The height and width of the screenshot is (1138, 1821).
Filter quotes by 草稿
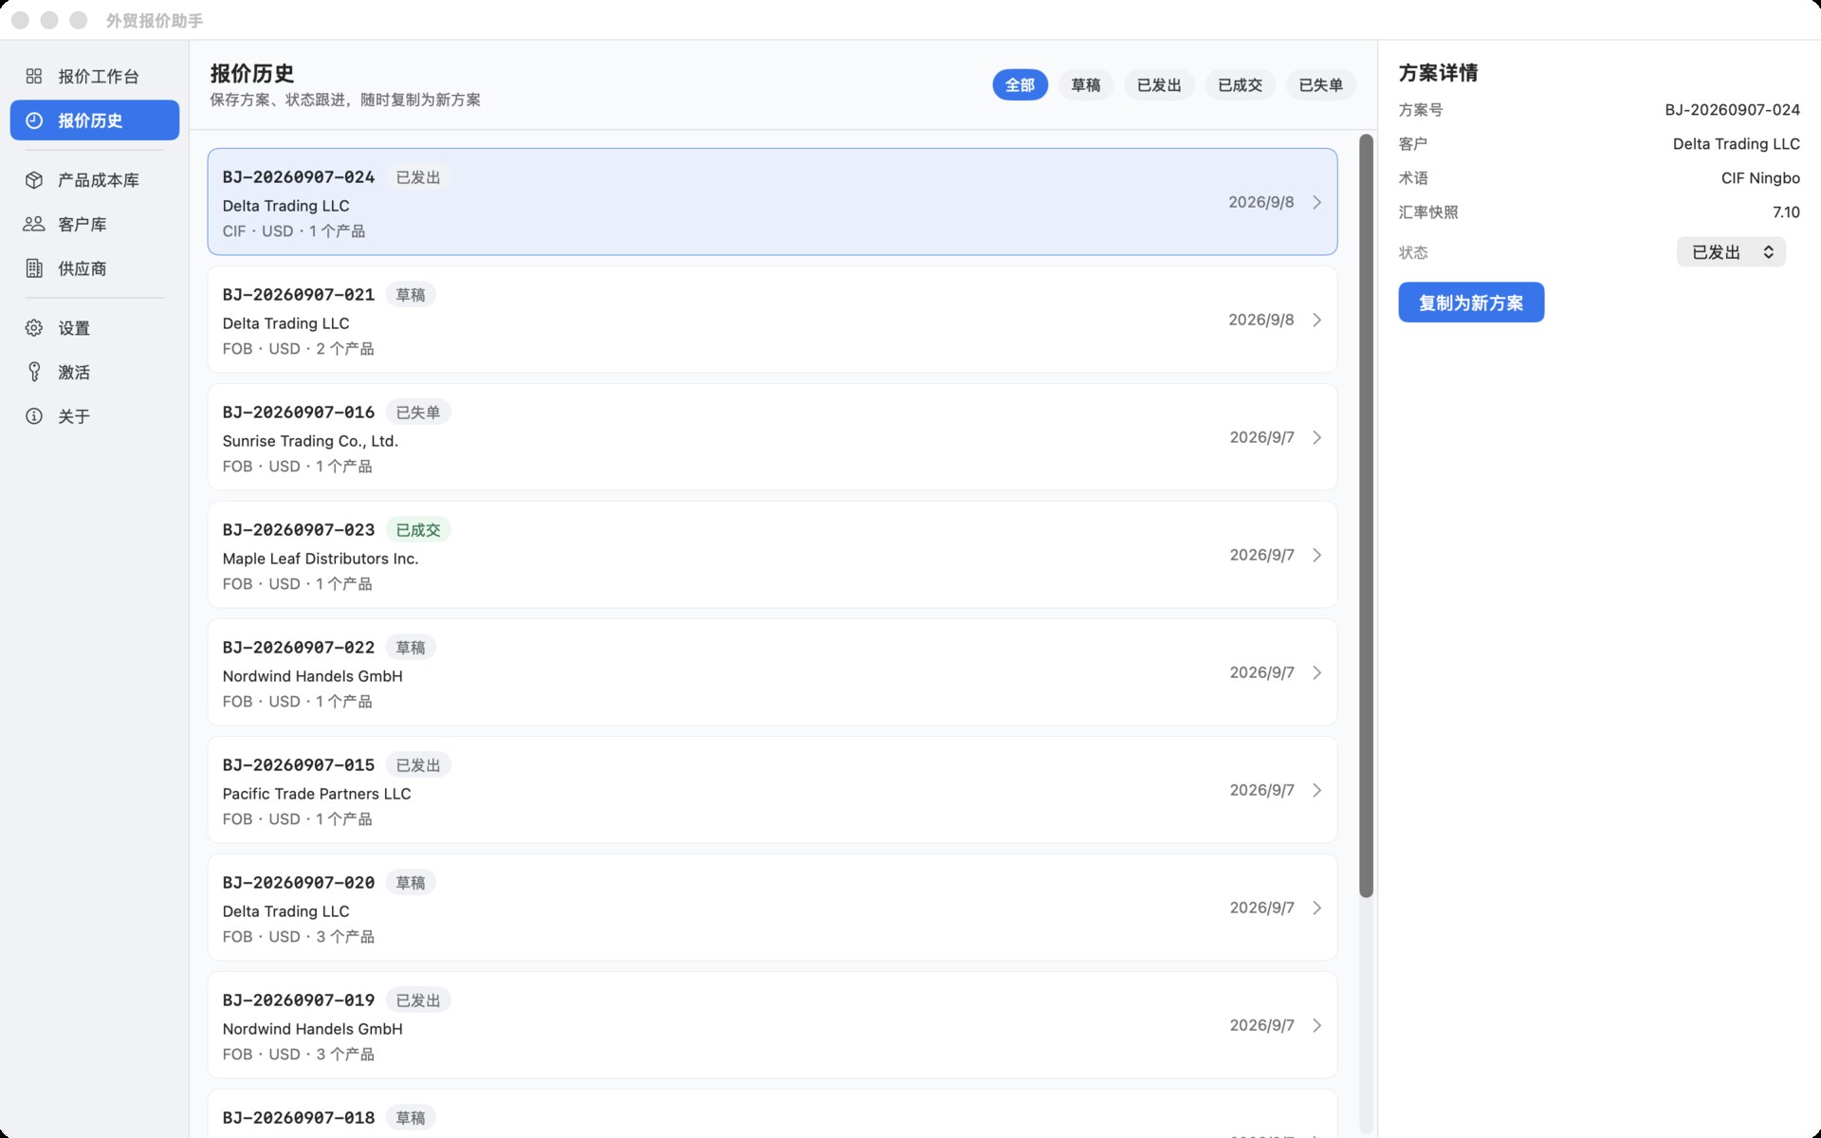tap(1085, 85)
